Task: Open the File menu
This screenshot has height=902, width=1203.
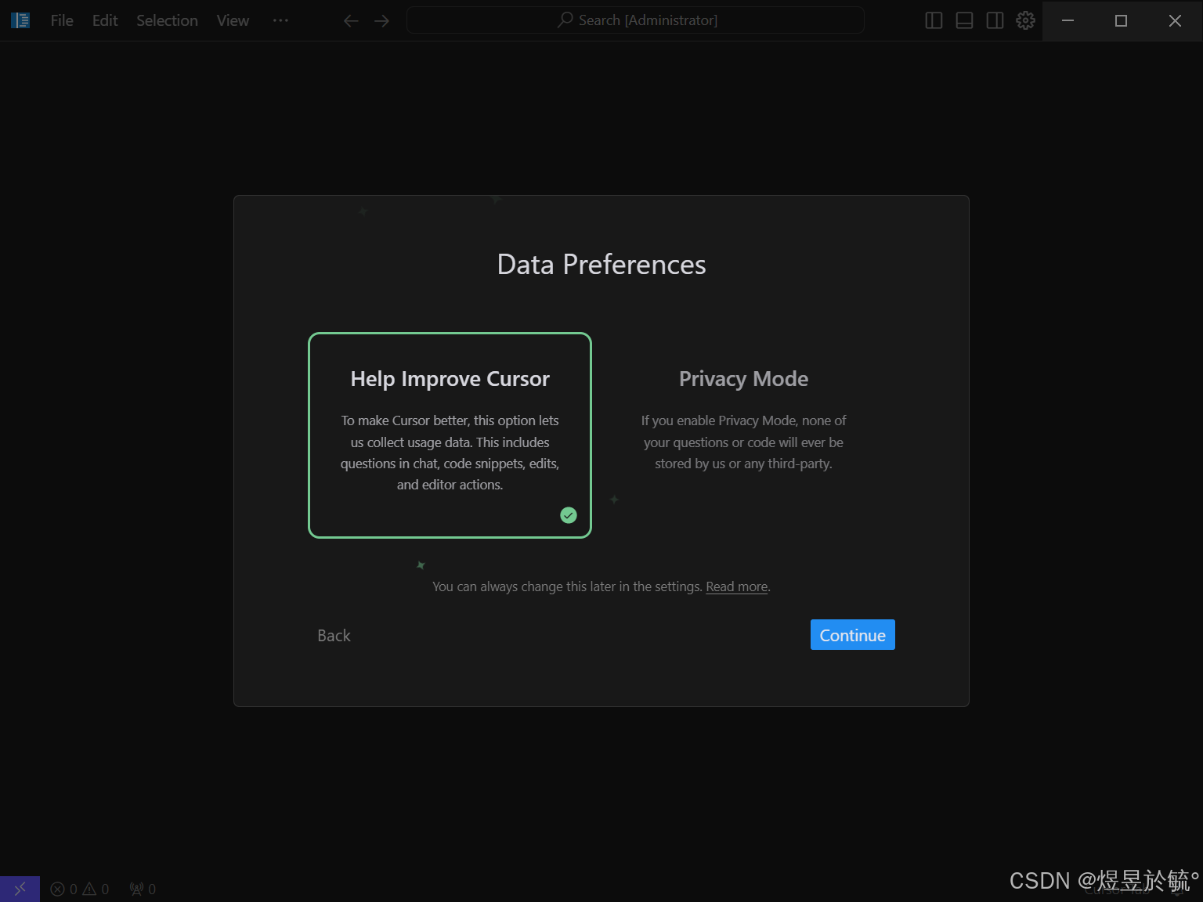Action: pos(62,20)
